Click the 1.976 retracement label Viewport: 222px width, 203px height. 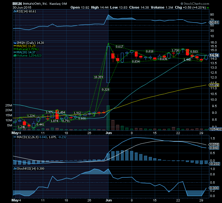[x=49, y=112]
